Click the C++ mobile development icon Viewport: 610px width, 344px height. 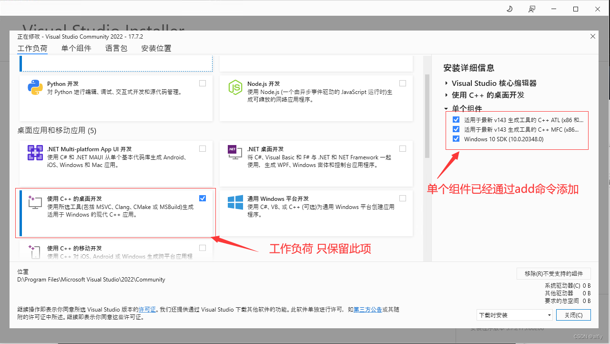pyautogui.click(x=35, y=251)
